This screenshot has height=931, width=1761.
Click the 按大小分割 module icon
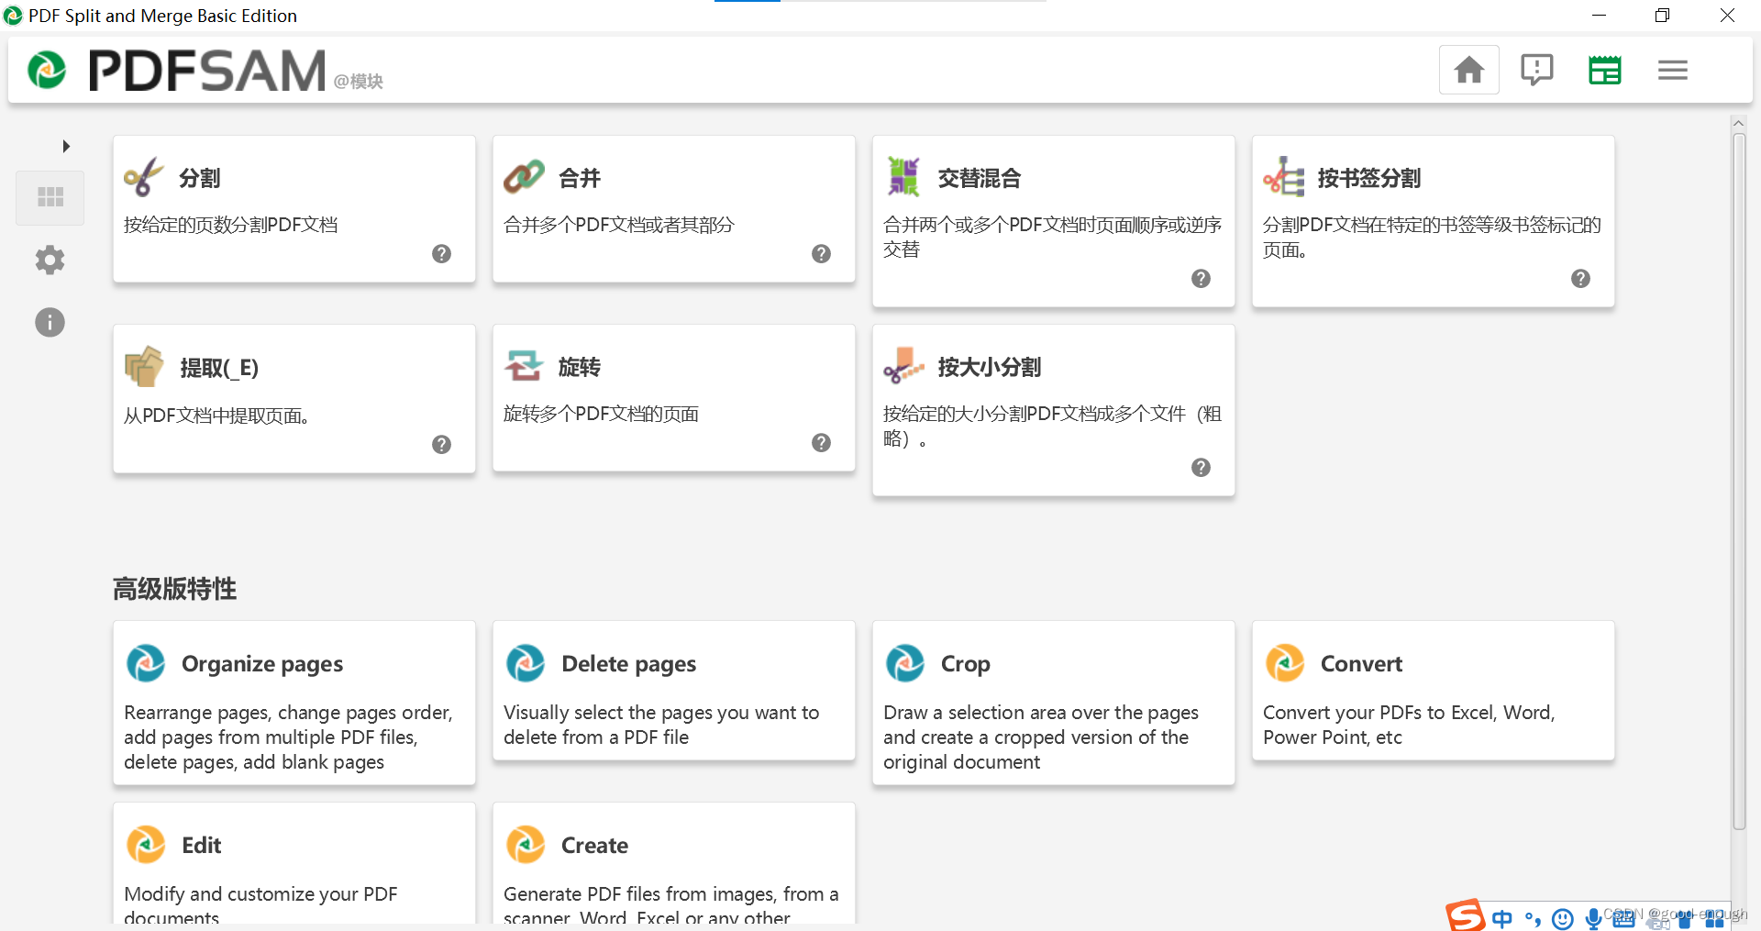(903, 366)
